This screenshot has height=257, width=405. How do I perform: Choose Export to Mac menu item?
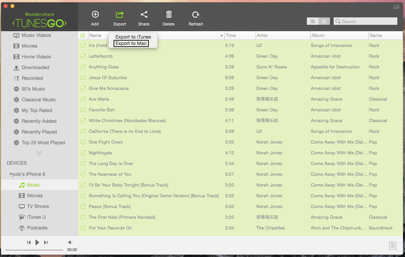pos(131,43)
